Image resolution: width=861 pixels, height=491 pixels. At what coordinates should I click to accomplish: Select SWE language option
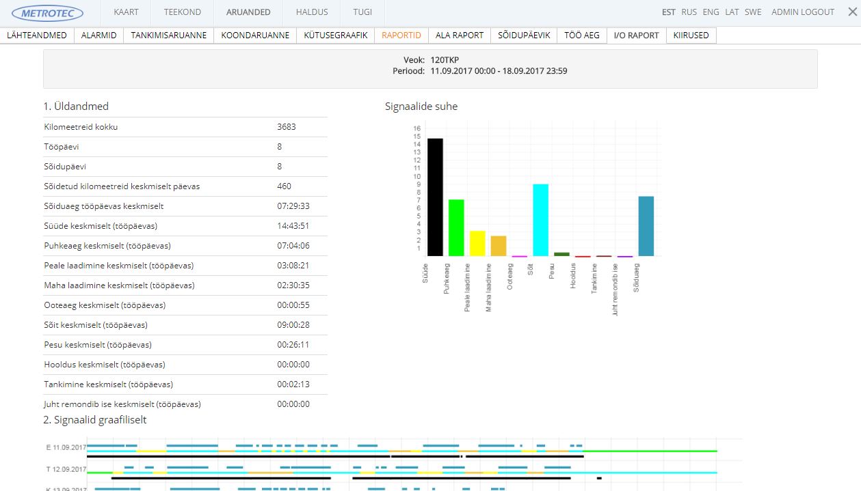753,12
